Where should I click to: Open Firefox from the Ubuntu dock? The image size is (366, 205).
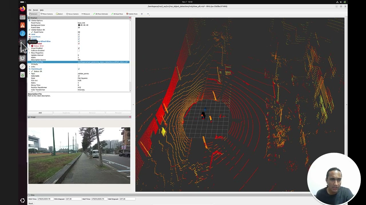click(22, 9)
